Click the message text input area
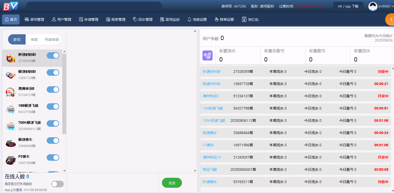 pyautogui.click(x=113, y=182)
